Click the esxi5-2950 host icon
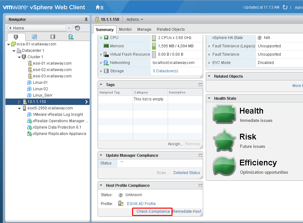 click(24, 108)
